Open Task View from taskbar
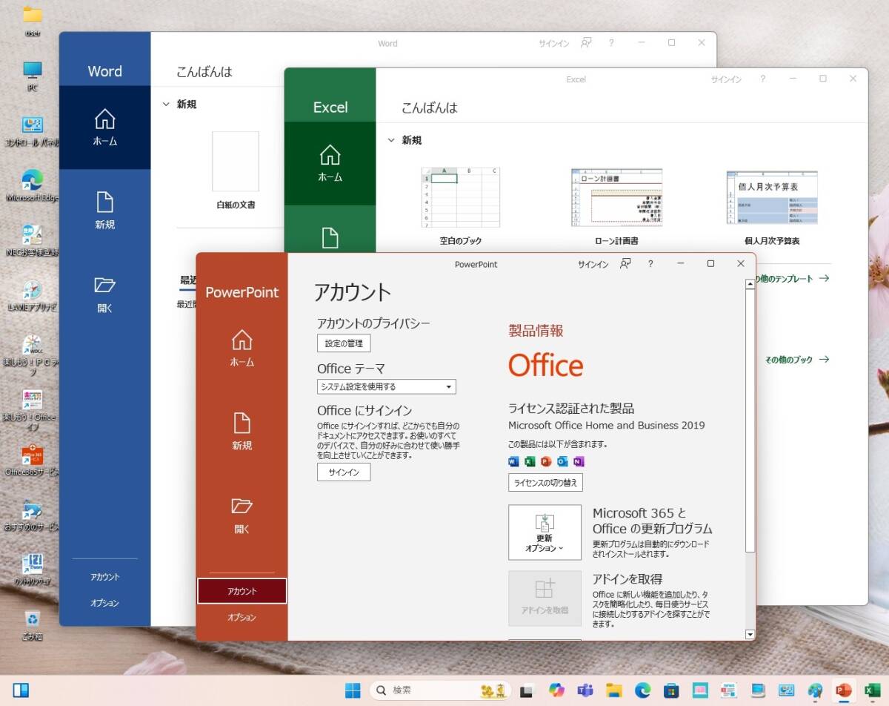 [x=527, y=690]
